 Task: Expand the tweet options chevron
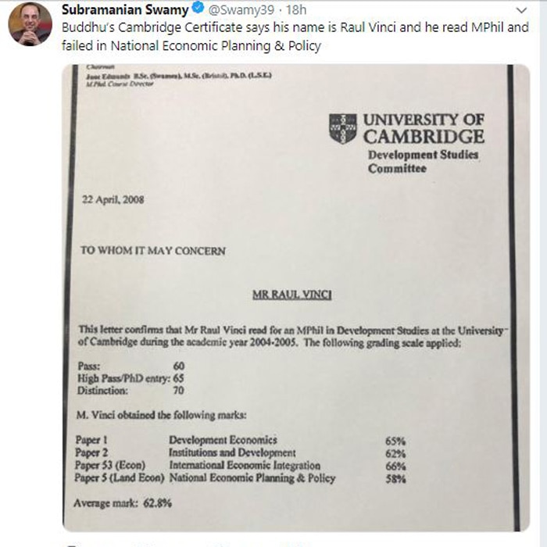[x=521, y=10]
